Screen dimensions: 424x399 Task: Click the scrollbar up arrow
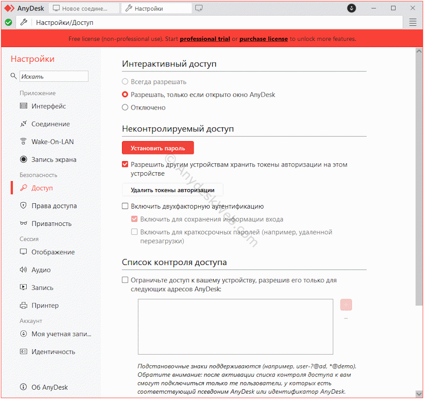coord(419,51)
